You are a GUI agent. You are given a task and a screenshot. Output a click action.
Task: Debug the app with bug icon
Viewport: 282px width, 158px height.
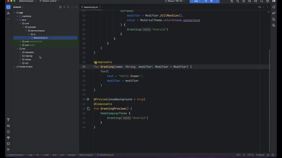(211, 1)
